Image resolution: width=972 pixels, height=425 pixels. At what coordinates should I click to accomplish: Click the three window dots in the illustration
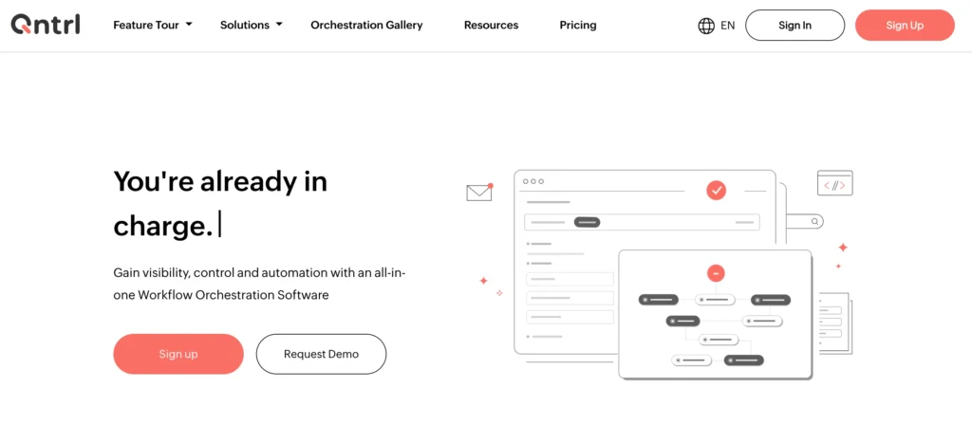pos(533,181)
